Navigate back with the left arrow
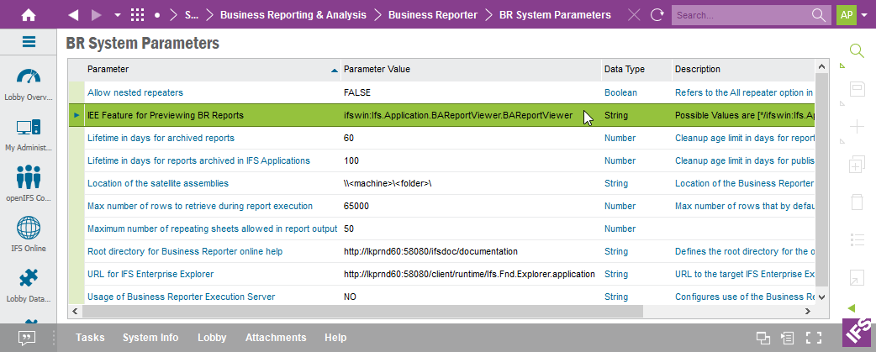This screenshot has width=876, height=352. click(73, 15)
